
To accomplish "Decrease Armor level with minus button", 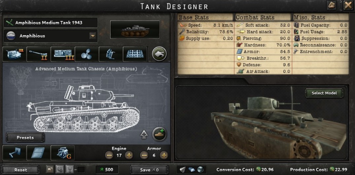I will (144, 155).
